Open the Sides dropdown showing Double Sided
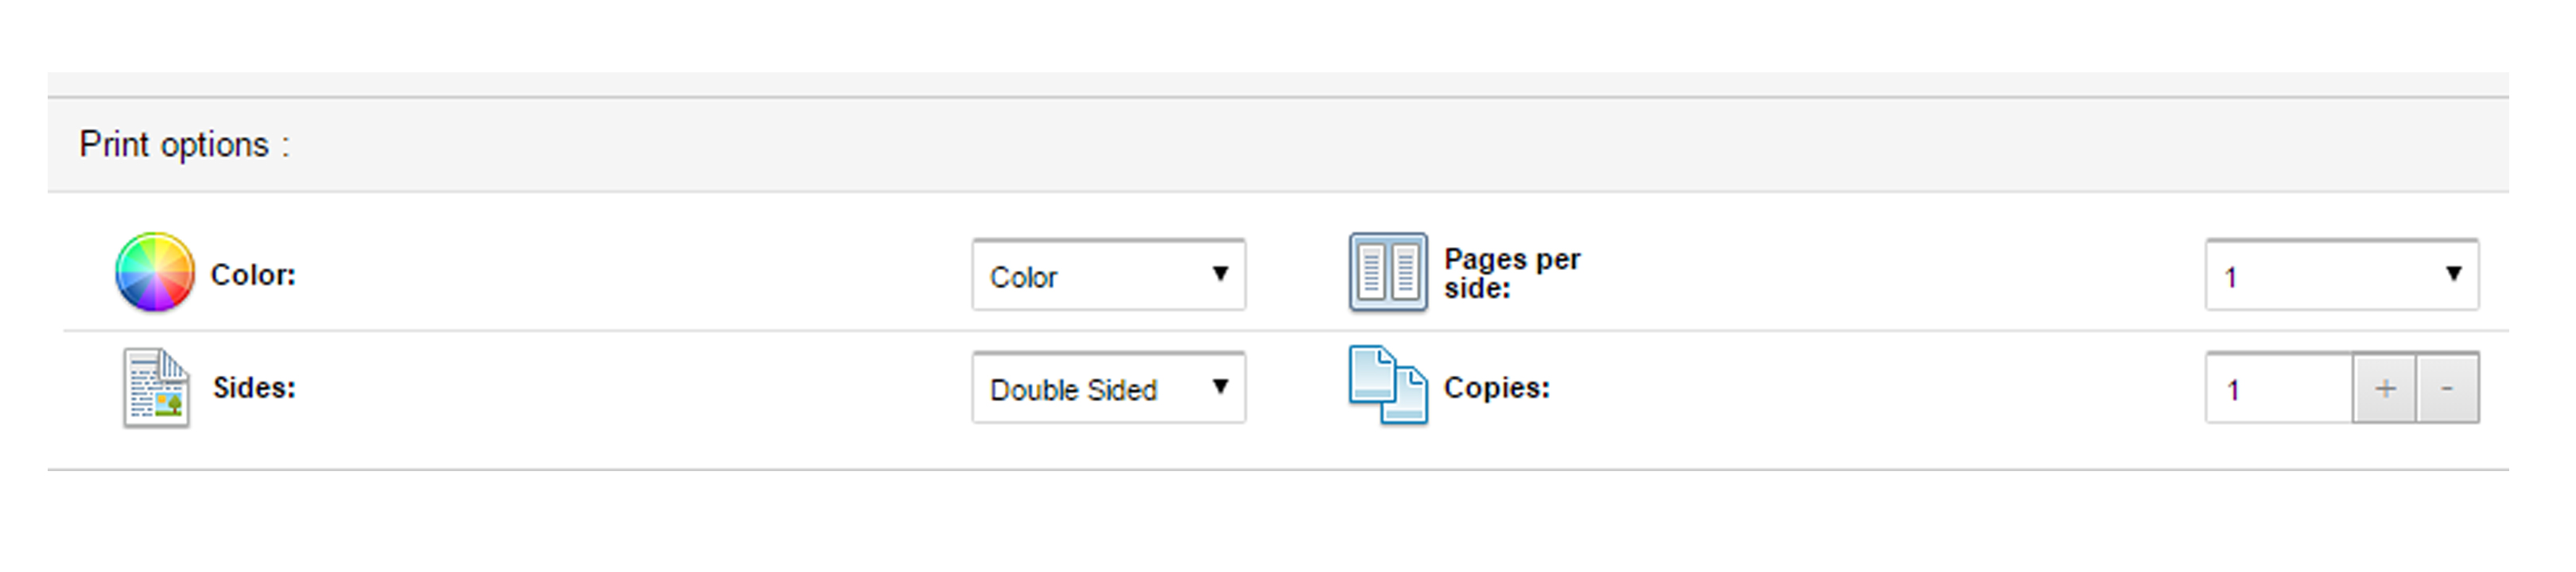The image size is (2576, 572). (1107, 388)
